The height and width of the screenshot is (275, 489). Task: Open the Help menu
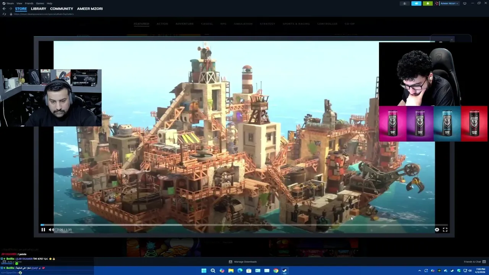click(x=50, y=3)
